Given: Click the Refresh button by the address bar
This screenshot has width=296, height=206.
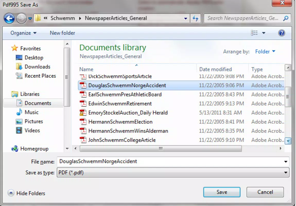Looking at the screenshot, I should (x=195, y=18).
